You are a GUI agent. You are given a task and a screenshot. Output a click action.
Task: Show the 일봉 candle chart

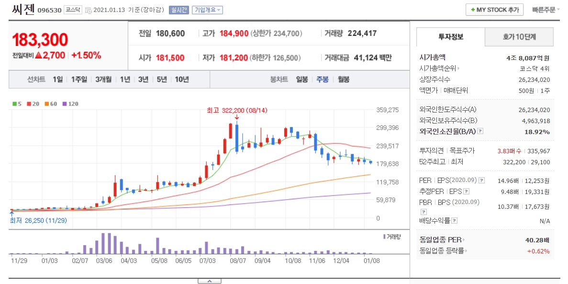pyautogui.click(x=302, y=80)
